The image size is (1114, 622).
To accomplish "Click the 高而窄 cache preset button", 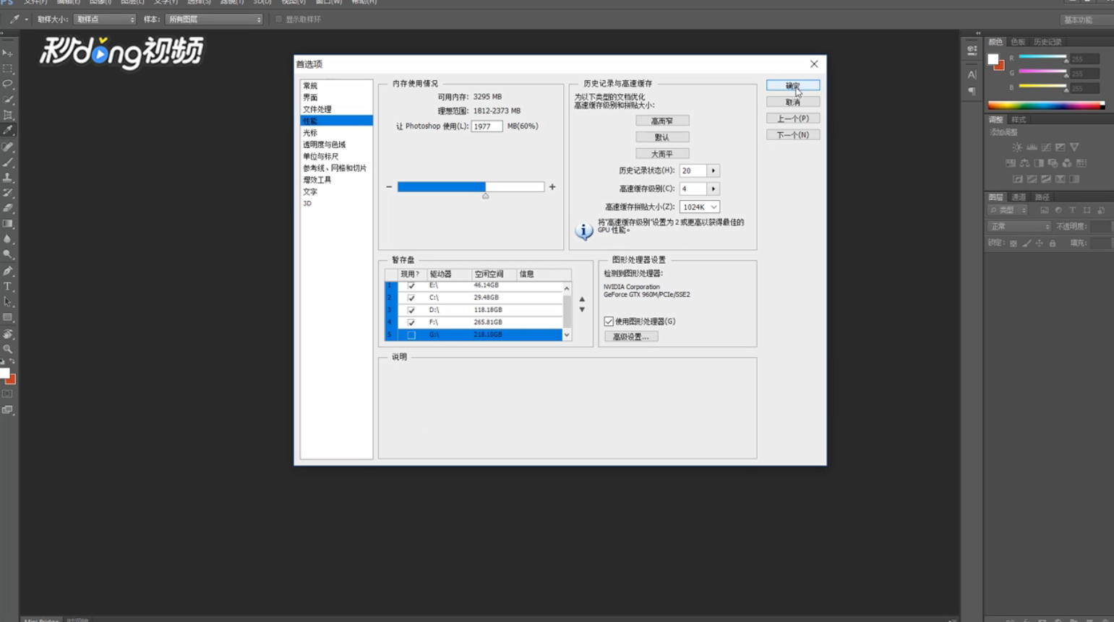I will click(662, 121).
